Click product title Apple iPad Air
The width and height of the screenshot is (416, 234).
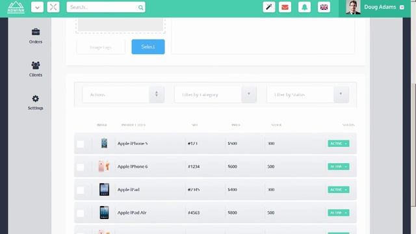pos(132,213)
